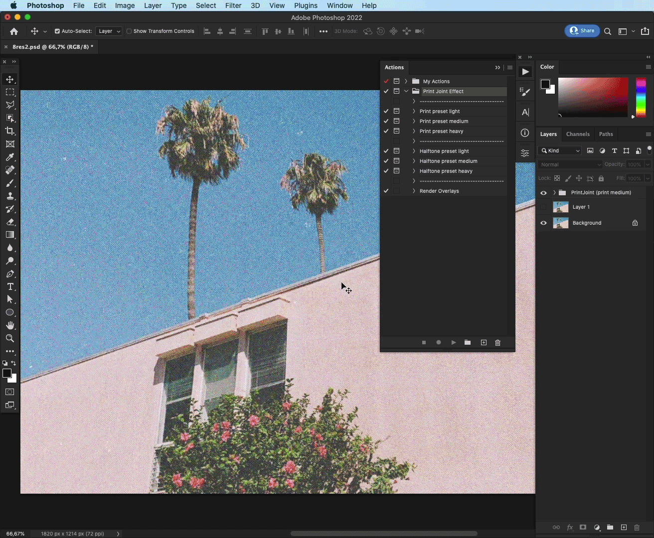Switch to the Channels tab
The width and height of the screenshot is (654, 538).
577,134
